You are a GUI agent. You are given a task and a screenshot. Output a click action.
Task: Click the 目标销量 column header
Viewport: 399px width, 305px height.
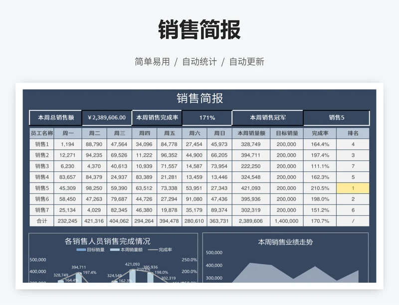point(286,133)
